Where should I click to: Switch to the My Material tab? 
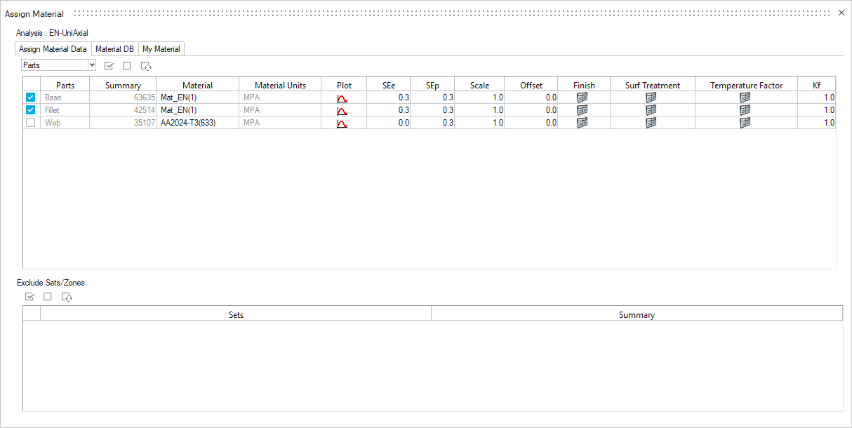click(x=161, y=49)
